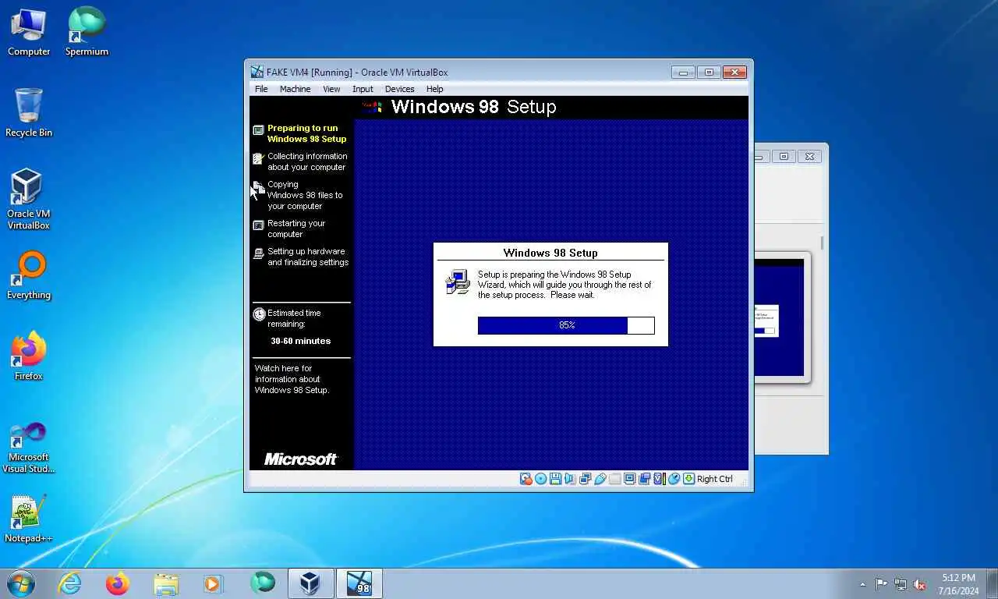
Task: Click the optical disc drive status icon
Action: pyautogui.click(x=540, y=479)
